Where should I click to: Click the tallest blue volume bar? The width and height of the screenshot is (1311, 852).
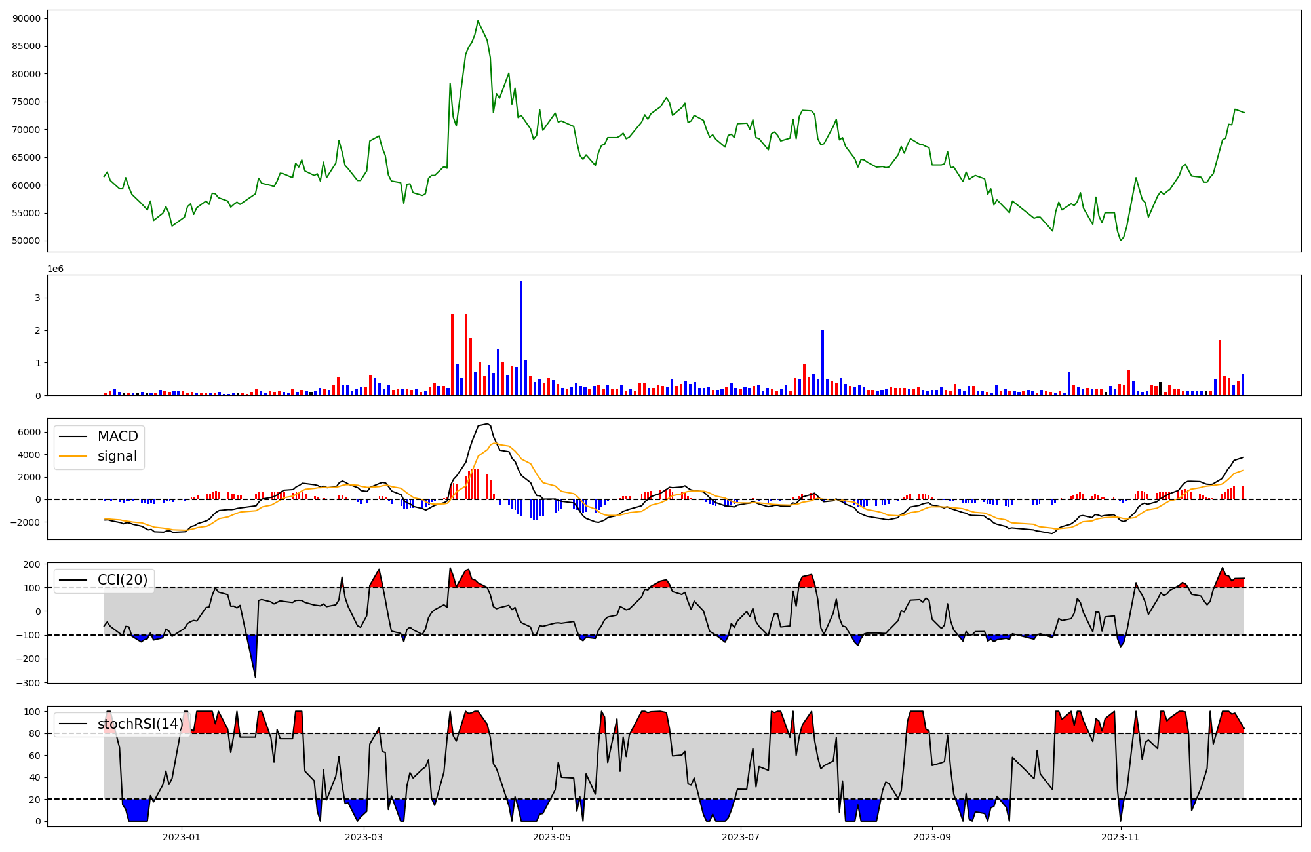pos(521,338)
